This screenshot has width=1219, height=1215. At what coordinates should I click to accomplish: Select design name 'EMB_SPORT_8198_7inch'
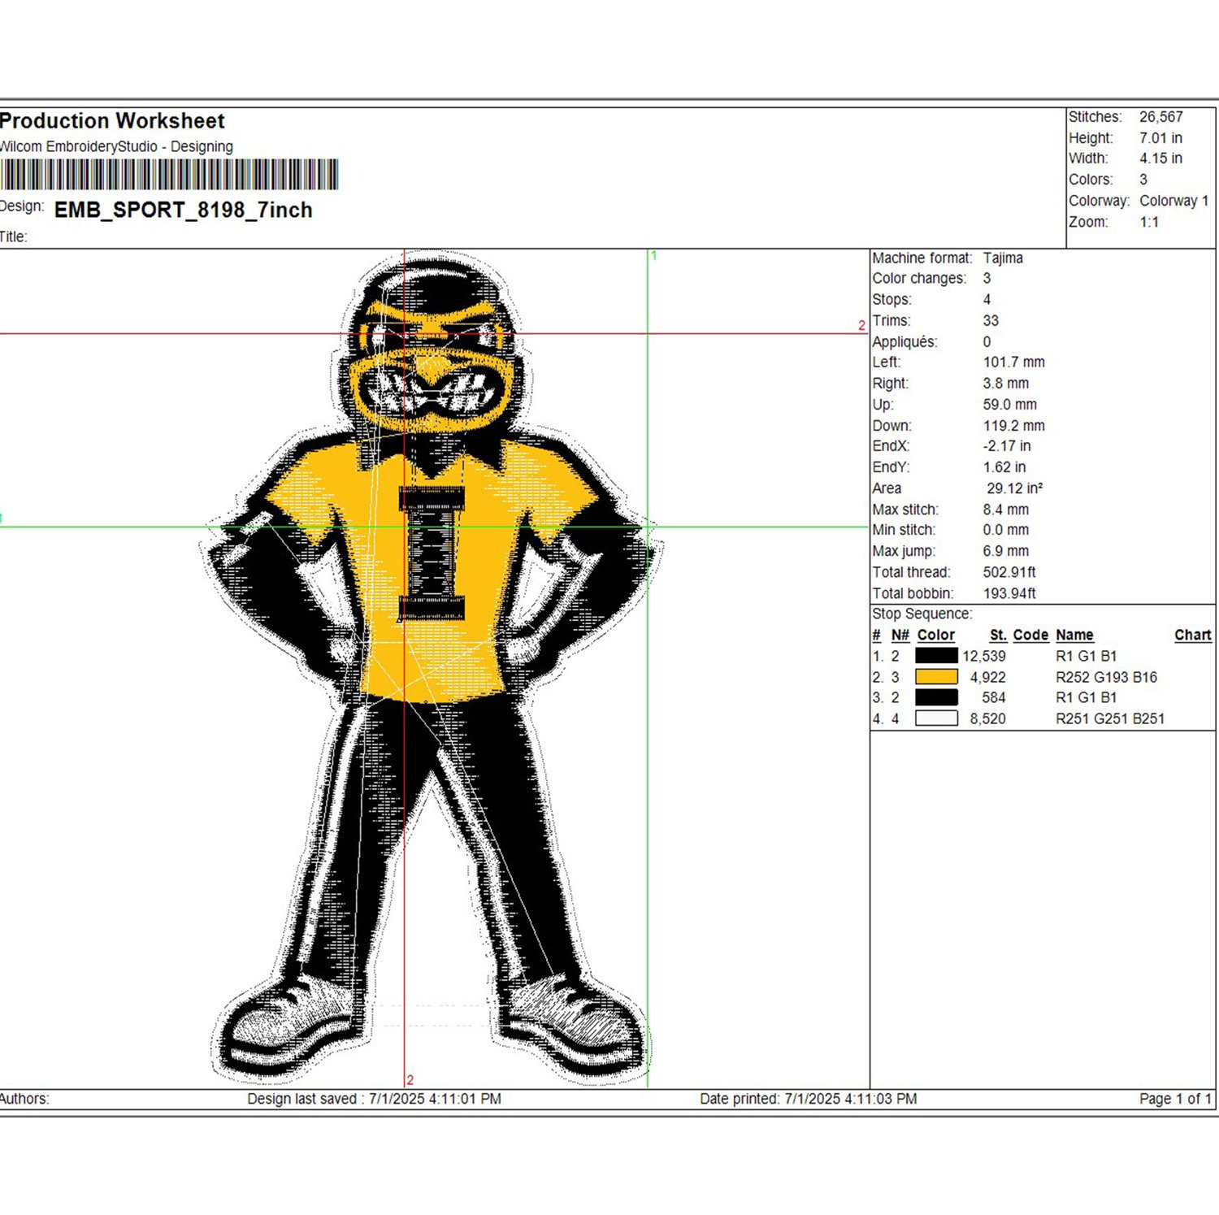pyautogui.click(x=184, y=210)
